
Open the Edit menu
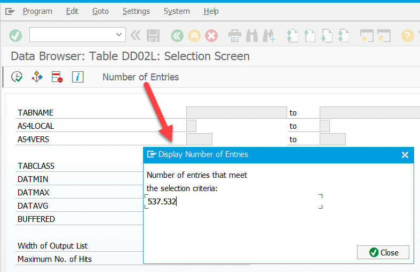coord(73,11)
